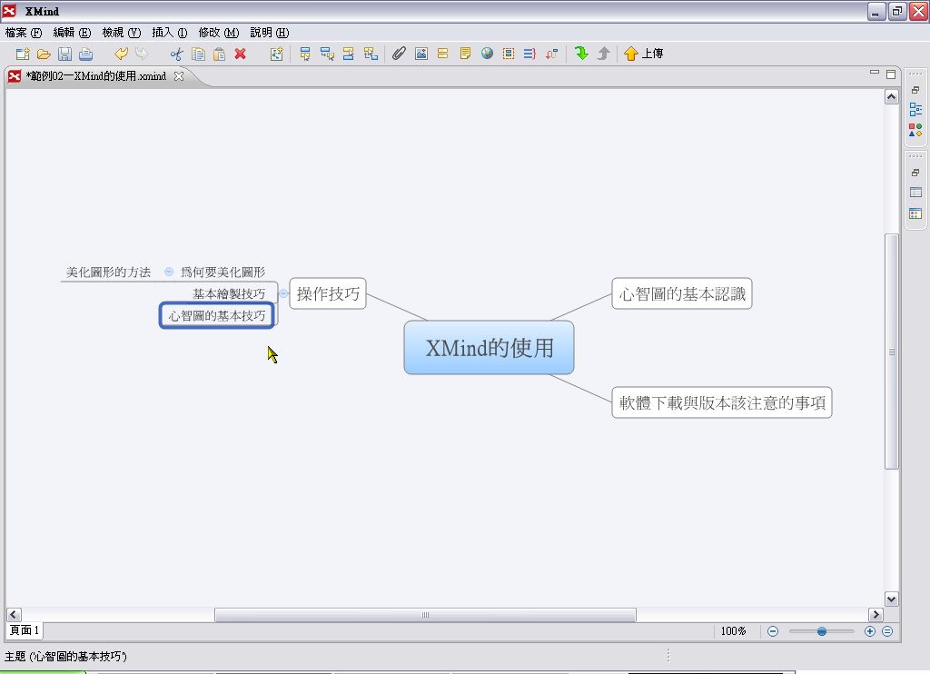Click the 上傳 upload button
Image resolution: width=930 pixels, height=674 pixels.
click(x=644, y=54)
